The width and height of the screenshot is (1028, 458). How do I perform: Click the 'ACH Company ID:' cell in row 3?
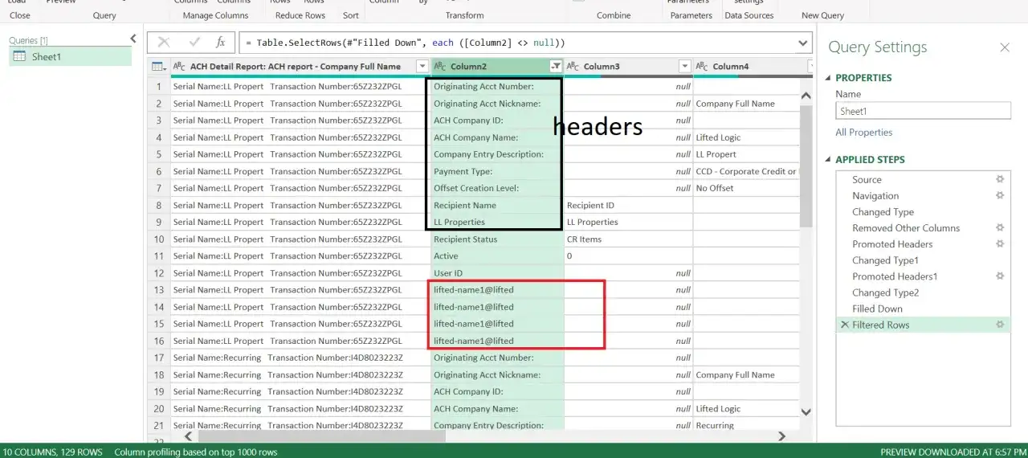click(x=497, y=120)
